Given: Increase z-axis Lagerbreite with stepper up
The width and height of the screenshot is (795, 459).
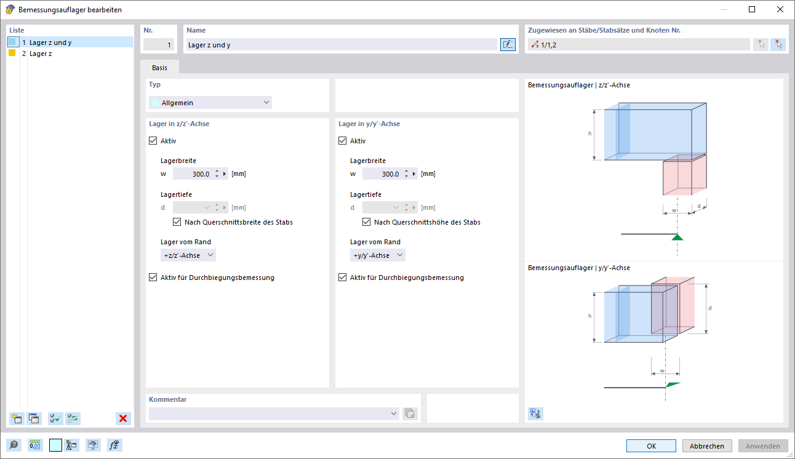Looking at the screenshot, I should (x=217, y=171).
